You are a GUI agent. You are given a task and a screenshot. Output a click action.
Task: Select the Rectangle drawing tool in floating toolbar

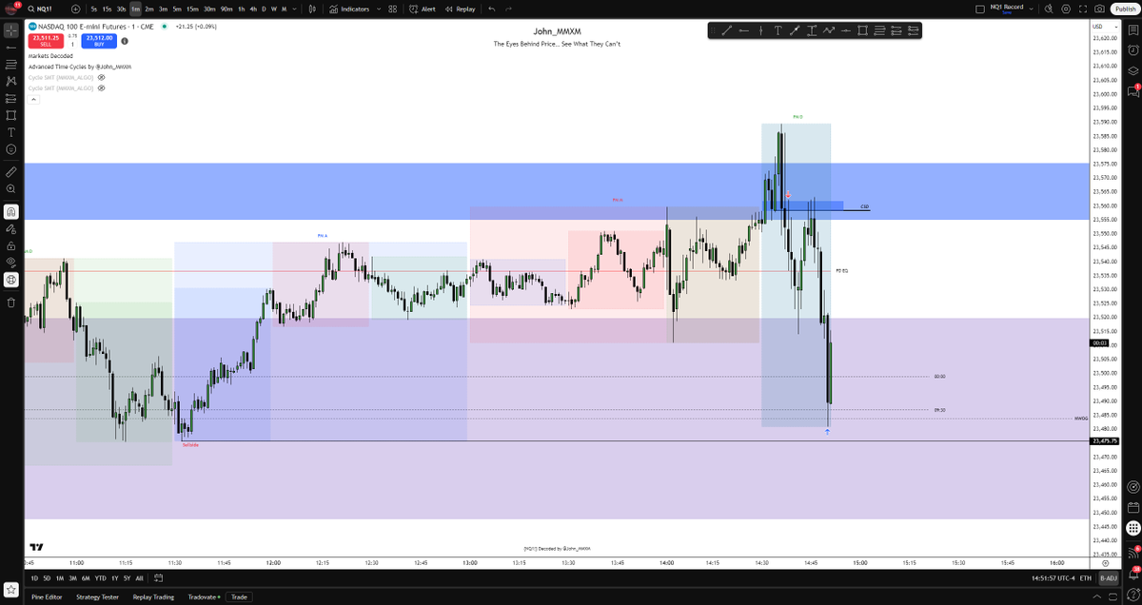point(863,29)
